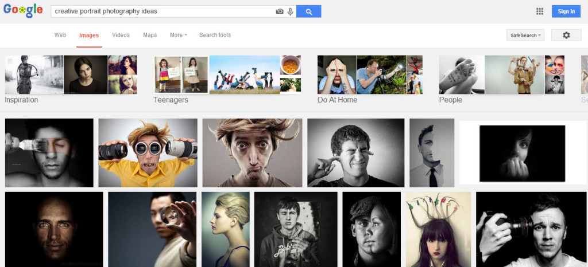Open the Teenagers category link
Screen dimensions: 588x267
click(x=171, y=100)
